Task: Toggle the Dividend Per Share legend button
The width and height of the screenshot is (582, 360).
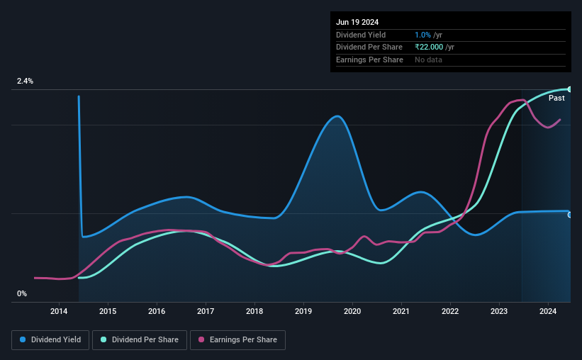Action: click(140, 340)
